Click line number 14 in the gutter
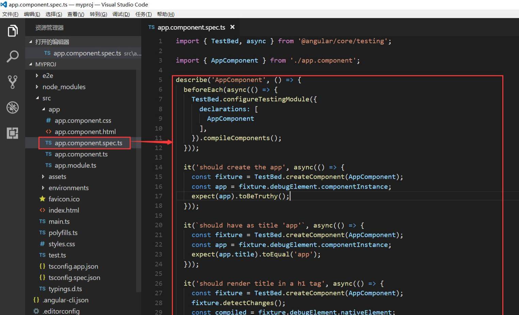This screenshot has width=519, height=315. pyautogui.click(x=159, y=167)
